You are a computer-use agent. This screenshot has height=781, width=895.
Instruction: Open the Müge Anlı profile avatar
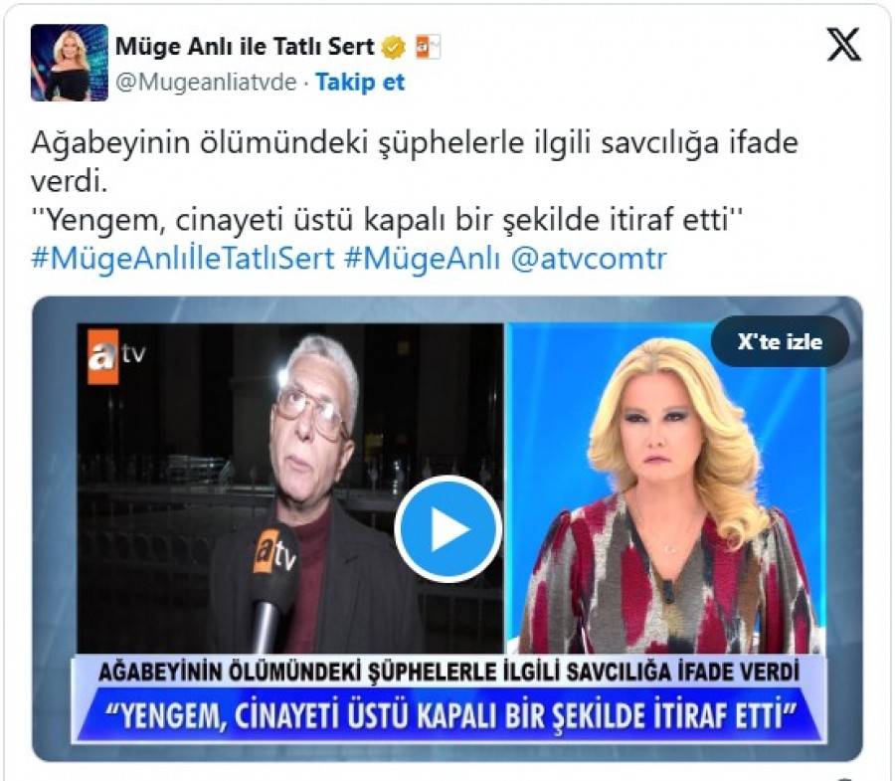coord(69,63)
